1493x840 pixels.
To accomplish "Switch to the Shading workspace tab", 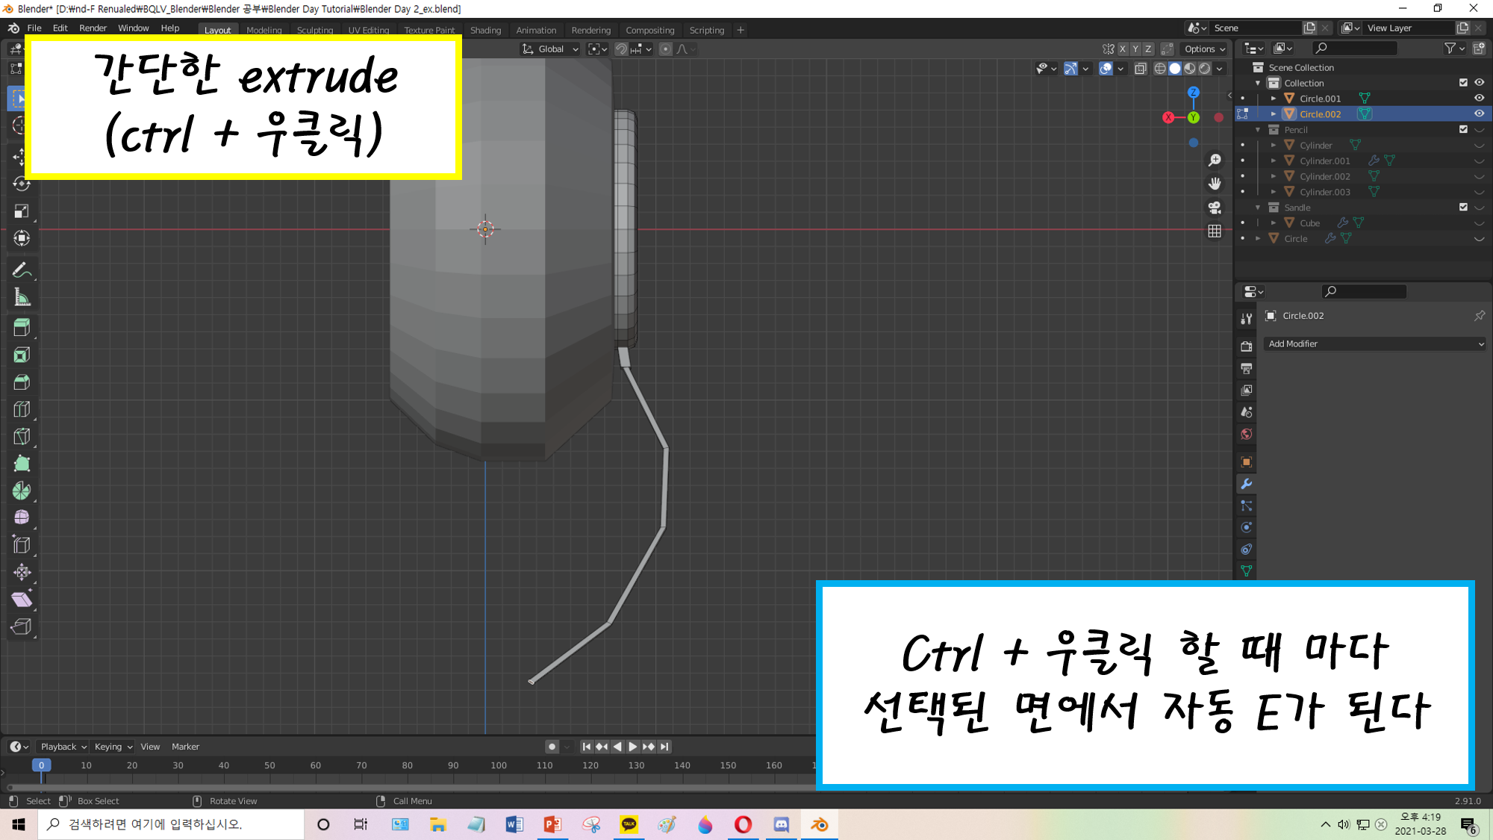I will [485, 30].
